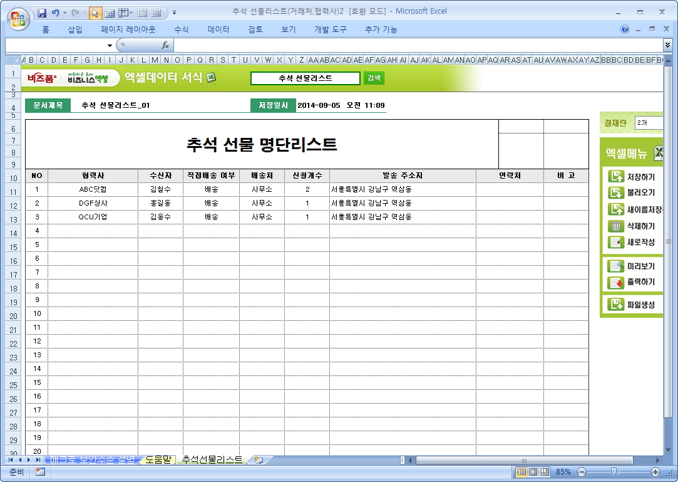Switch to Page Layout view in status bar
Image resolution: width=678 pixels, height=482 pixels.
(x=533, y=472)
